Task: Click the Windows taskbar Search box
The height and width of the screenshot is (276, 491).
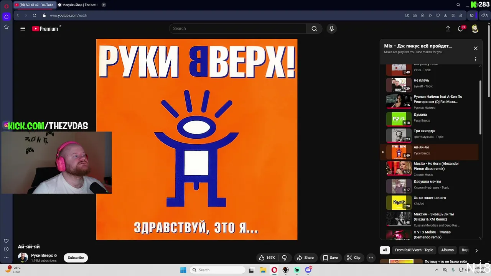Action: coord(217,270)
